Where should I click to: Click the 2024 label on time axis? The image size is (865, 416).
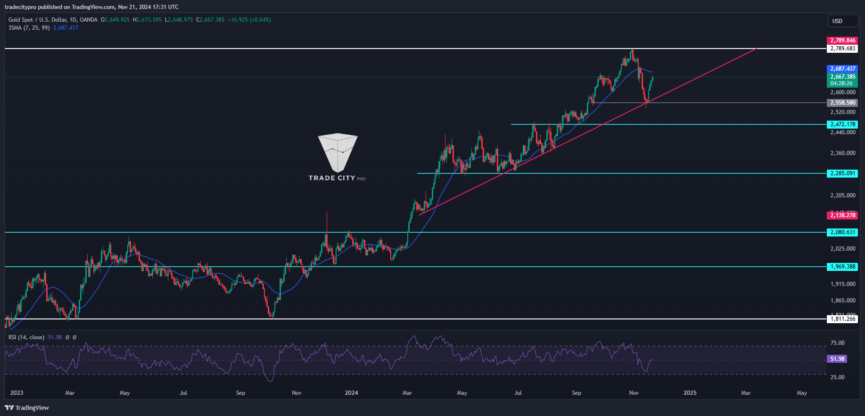pyautogui.click(x=352, y=393)
